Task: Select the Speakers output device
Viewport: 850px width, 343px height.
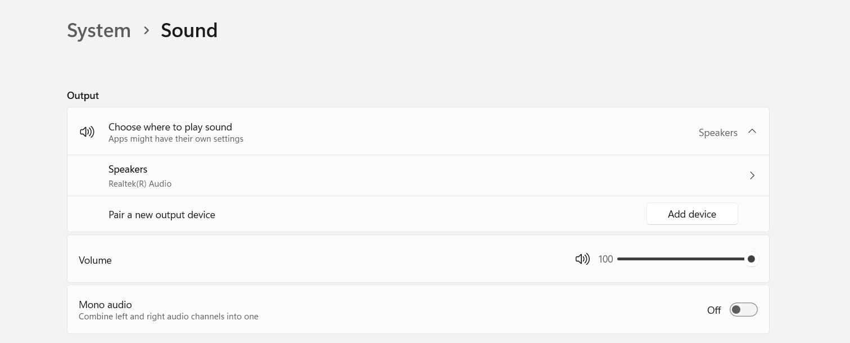Action: tap(128, 169)
